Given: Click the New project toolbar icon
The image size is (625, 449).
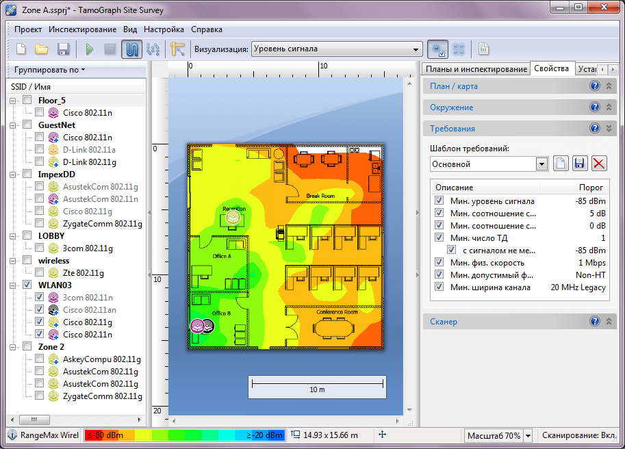Looking at the screenshot, I should click(21, 49).
